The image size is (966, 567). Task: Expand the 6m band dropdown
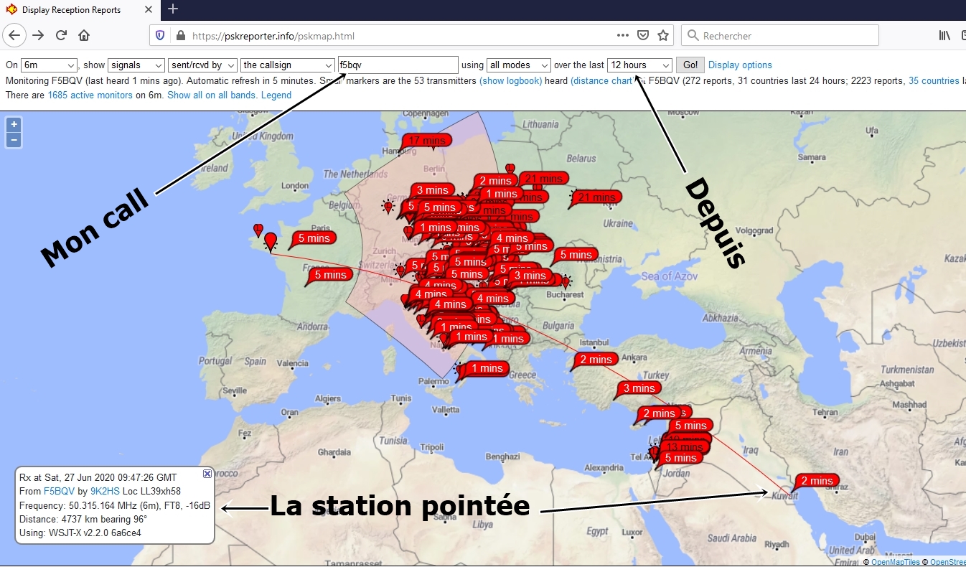tap(49, 65)
